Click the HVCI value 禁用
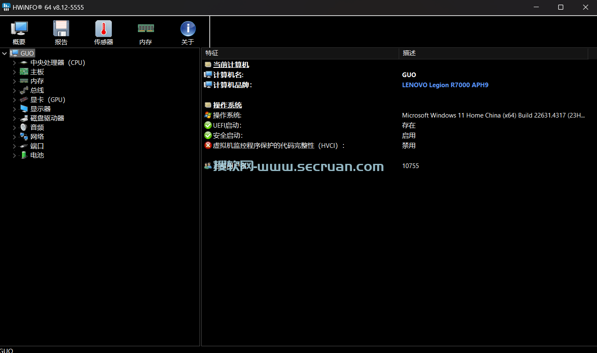Viewport: 597px width, 353px height. 409,145
